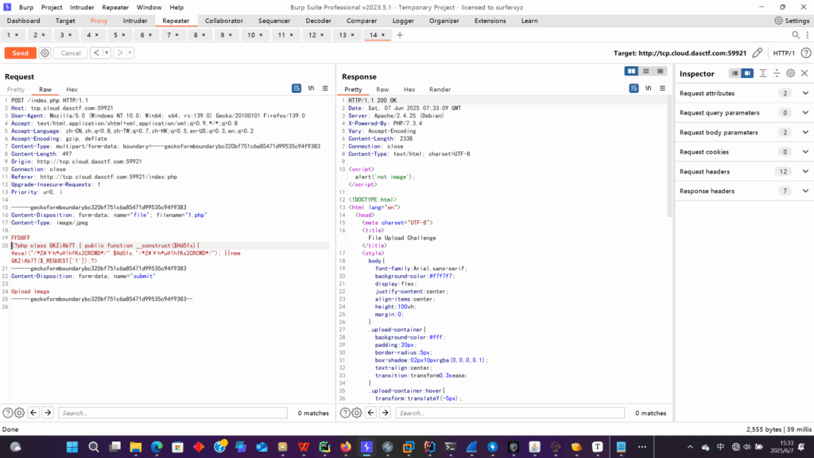Open the Collaborator tool tab

(x=223, y=21)
